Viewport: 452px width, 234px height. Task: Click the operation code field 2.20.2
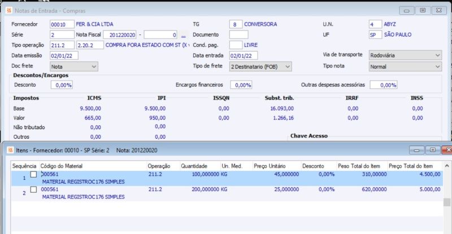pyautogui.click(x=90, y=45)
